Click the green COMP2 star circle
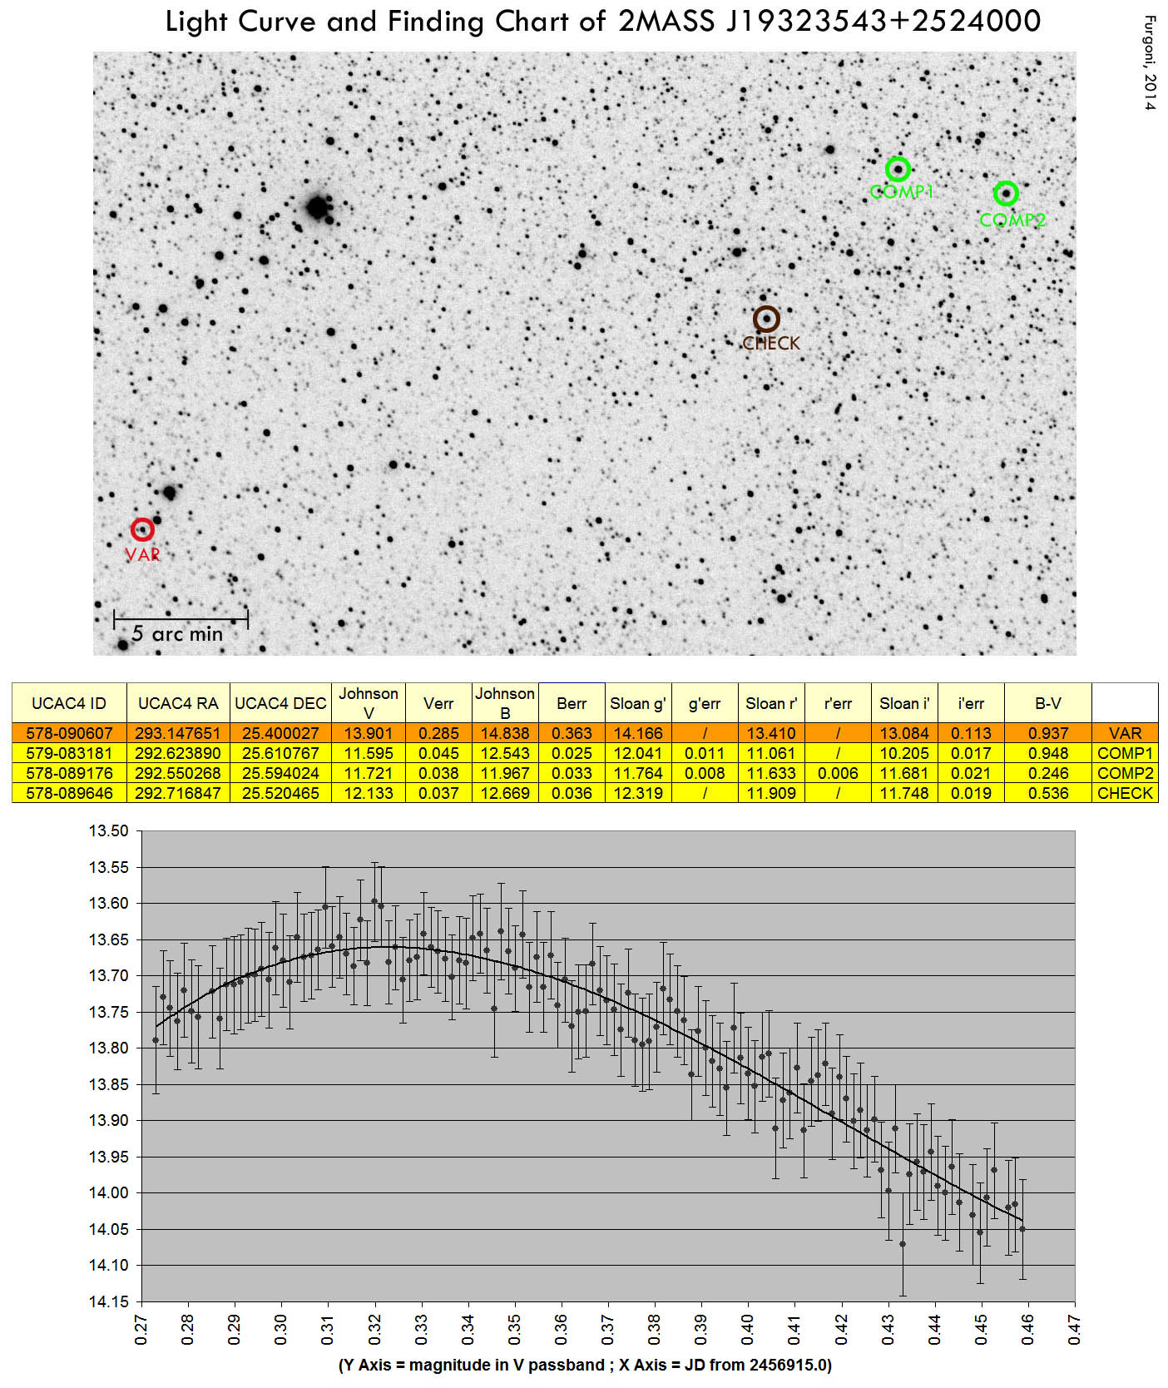This screenshot has height=1388, width=1168. pyautogui.click(x=1006, y=194)
